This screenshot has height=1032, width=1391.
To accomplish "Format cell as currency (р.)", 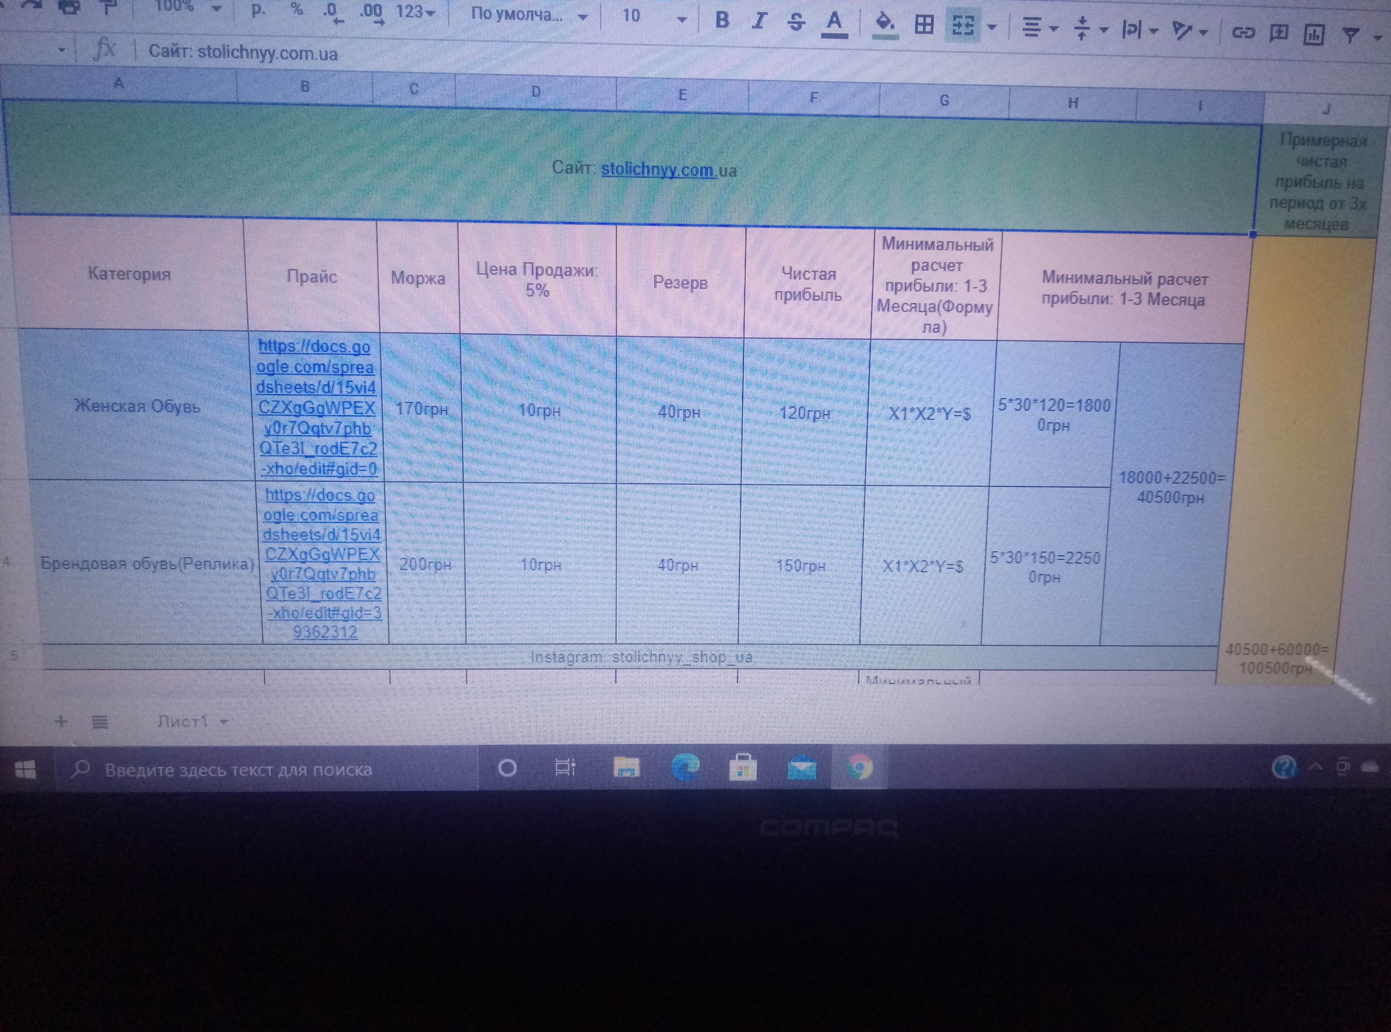I will point(258,9).
